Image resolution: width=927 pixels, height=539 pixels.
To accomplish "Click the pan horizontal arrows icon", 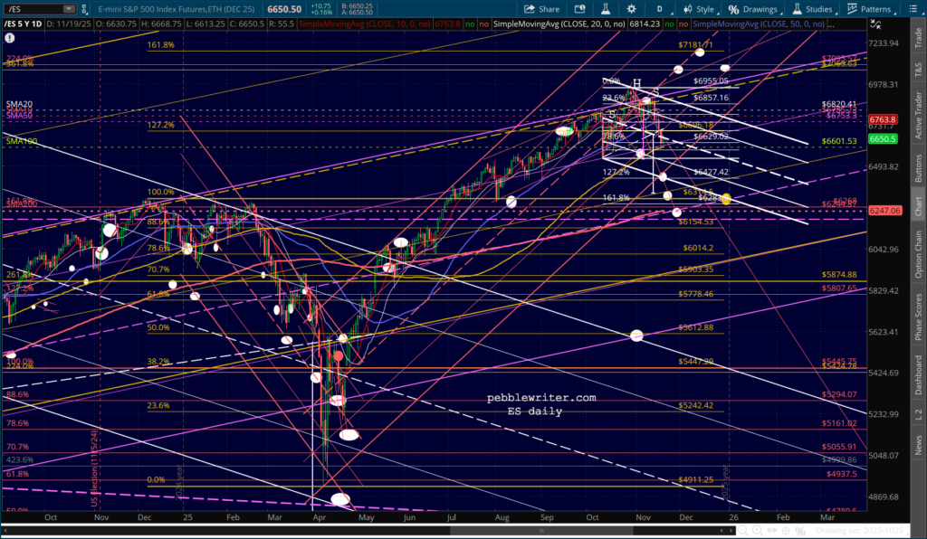I will coord(773,531).
